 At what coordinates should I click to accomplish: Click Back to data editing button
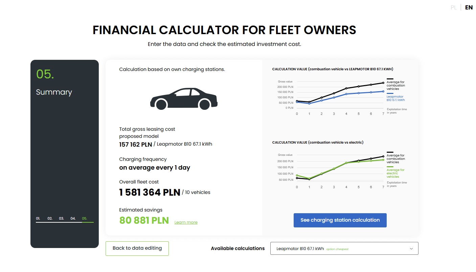137,248
